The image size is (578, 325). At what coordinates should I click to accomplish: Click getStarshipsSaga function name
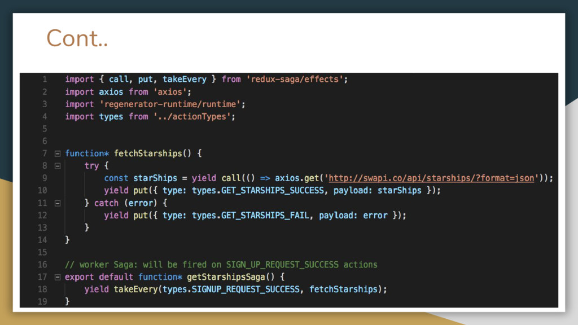click(x=226, y=276)
